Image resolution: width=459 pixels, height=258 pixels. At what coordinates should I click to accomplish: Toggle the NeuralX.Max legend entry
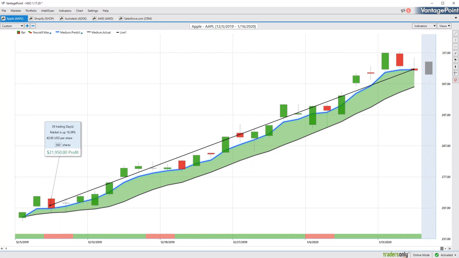pyautogui.click(x=39, y=32)
